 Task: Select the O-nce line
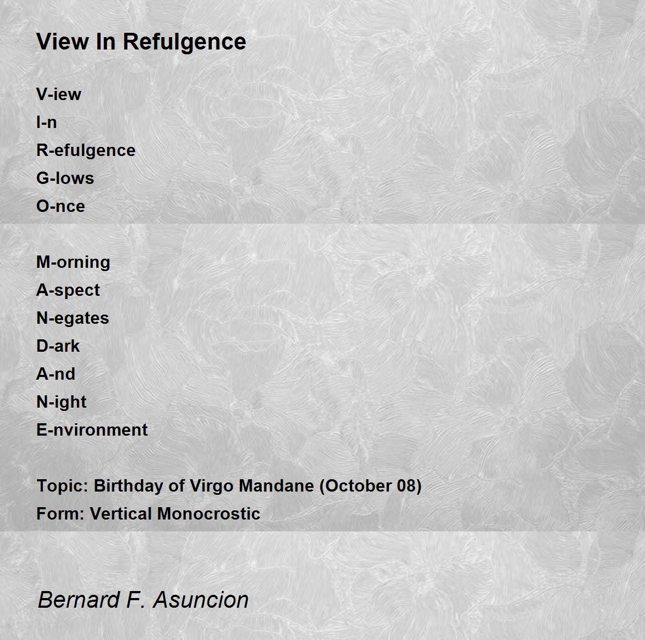tap(61, 206)
